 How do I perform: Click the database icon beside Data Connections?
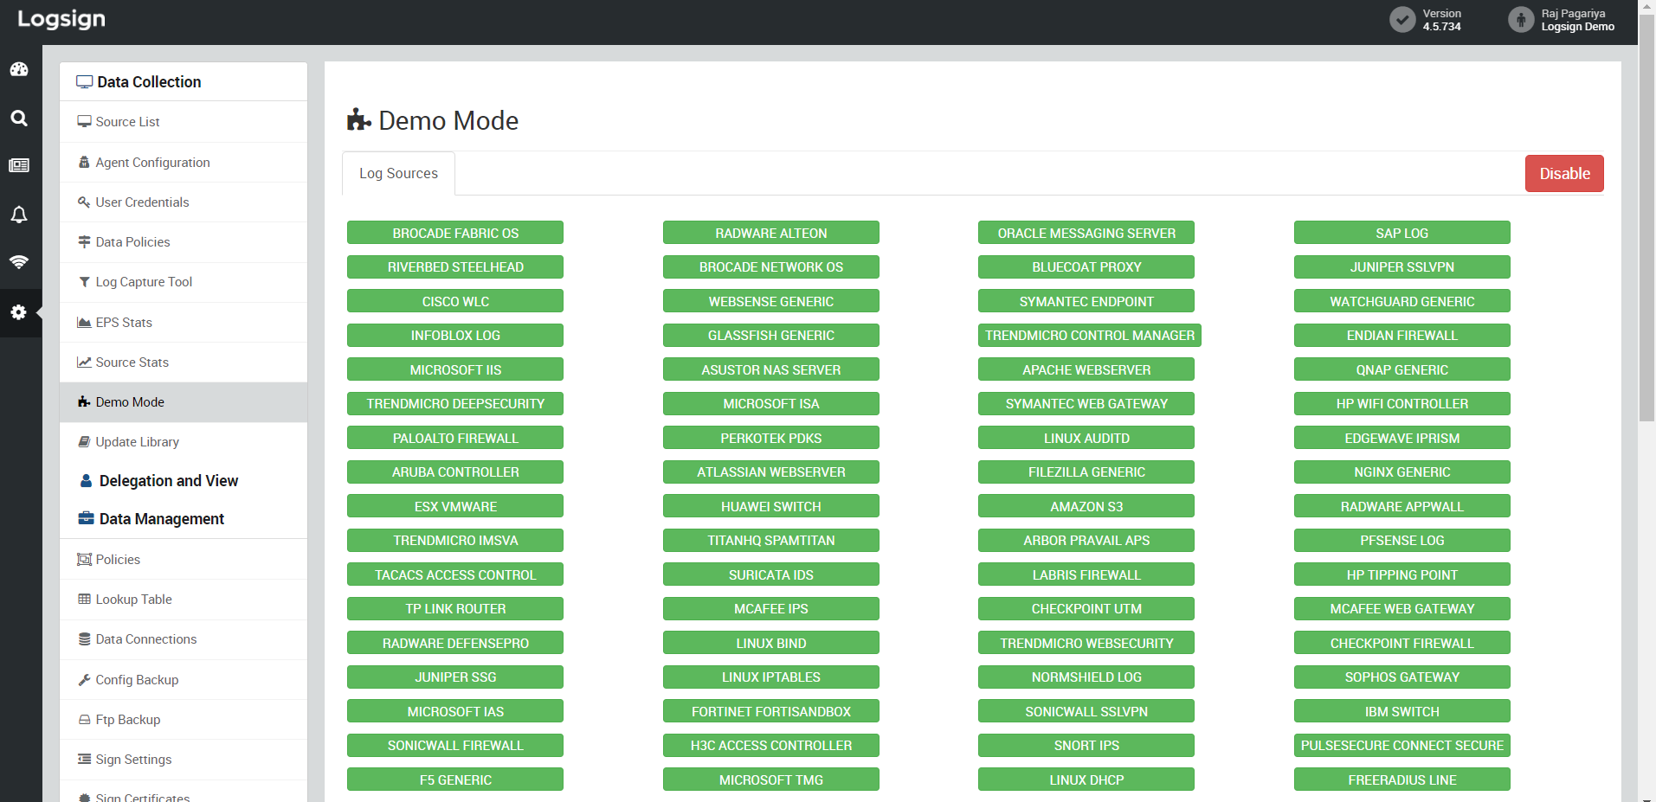[x=84, y=639]
